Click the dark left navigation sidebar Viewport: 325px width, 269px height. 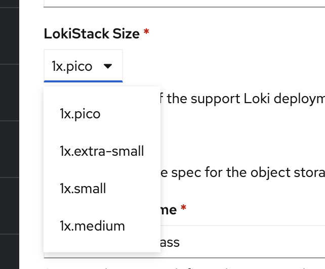tap(9, 134)
